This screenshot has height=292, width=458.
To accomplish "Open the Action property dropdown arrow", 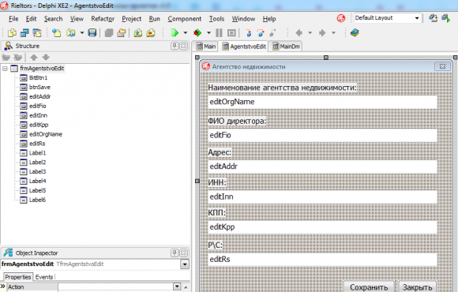I will coord(177,286).
